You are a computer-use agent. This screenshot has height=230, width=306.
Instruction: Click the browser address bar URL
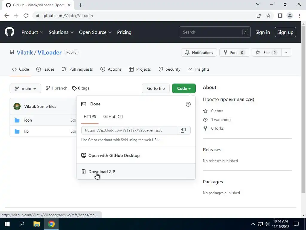(x=68, y=16)
